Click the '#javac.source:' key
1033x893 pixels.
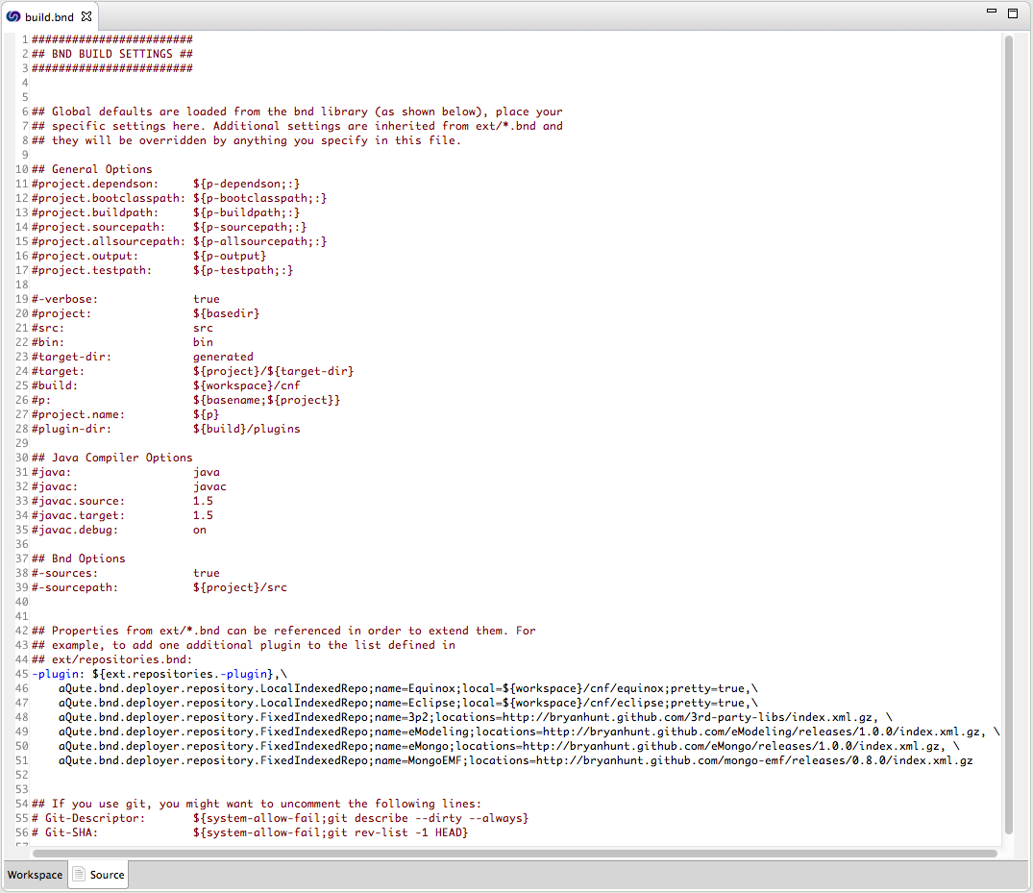coord(79,501)
